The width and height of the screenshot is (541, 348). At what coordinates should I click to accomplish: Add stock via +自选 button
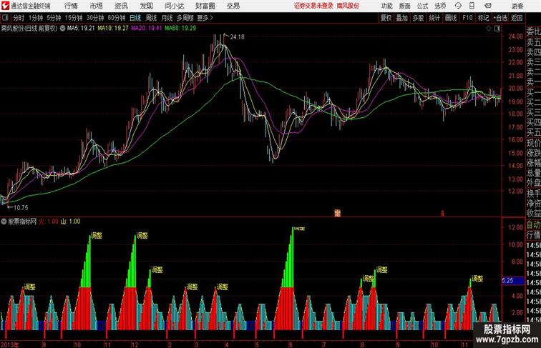[500, 18]
